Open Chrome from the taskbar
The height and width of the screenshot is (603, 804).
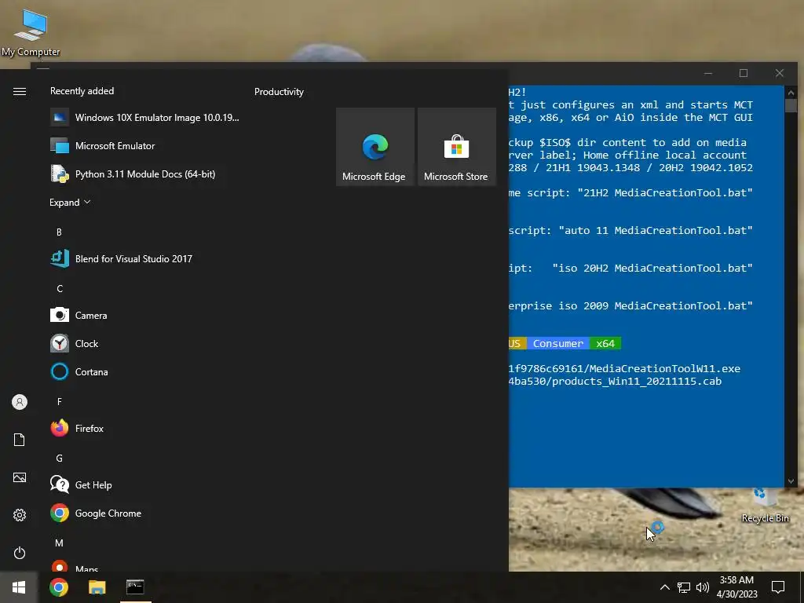[59, 587]
